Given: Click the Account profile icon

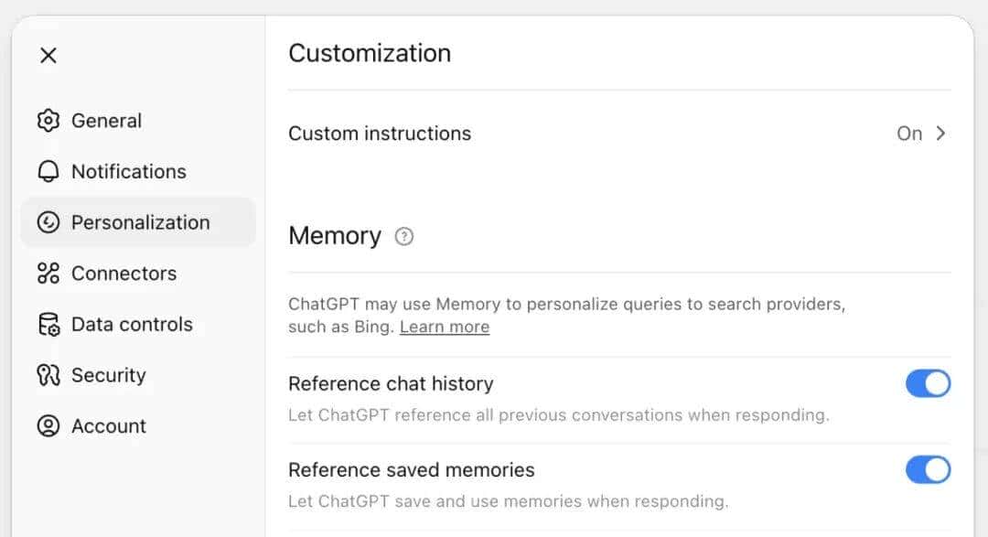Looking at the screenshot, I should [48, 426].
